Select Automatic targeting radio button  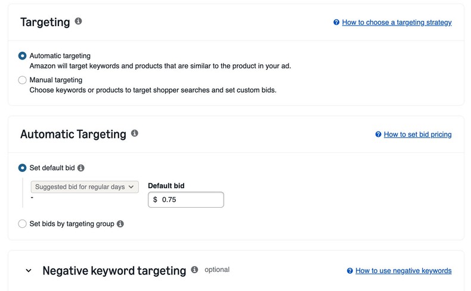point(23,56)
